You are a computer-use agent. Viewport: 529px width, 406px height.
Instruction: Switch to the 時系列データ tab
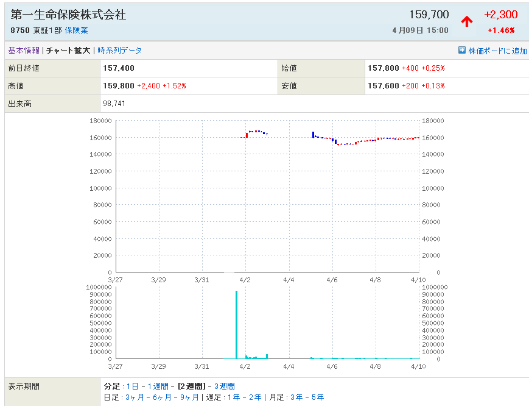click(x=119, y=51)
